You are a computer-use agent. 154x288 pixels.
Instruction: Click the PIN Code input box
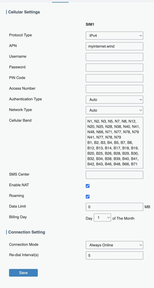114,78
